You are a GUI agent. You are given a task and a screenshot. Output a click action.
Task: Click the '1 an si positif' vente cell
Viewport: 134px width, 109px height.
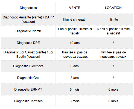pos(75,31)
